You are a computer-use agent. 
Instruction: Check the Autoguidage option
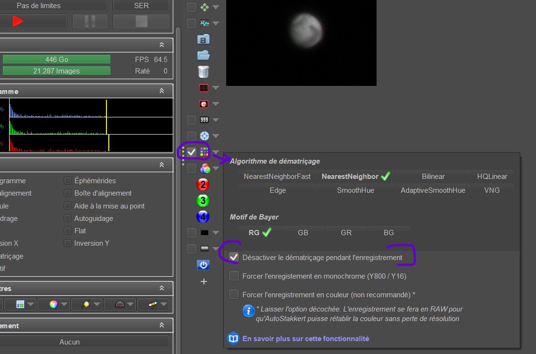[68, 219]
